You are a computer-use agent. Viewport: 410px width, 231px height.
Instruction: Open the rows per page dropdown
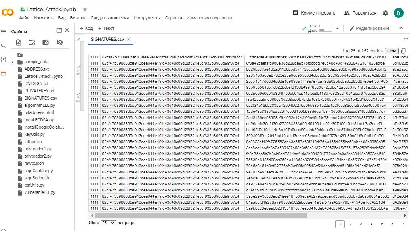[x=108, y=223]
